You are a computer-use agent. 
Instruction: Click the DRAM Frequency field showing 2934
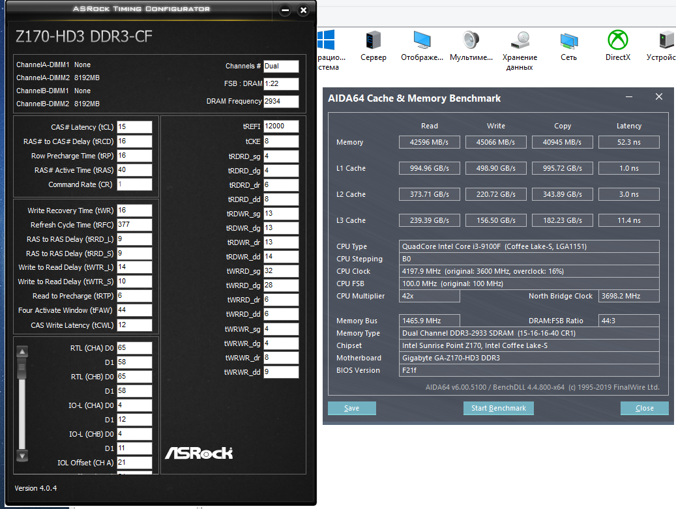point(281,101)
